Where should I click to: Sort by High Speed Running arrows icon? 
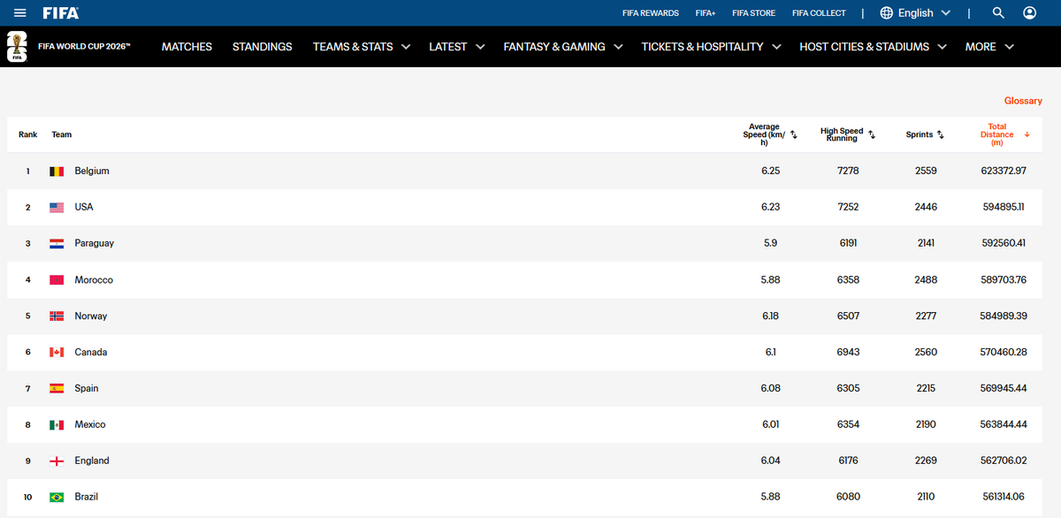click(872, 135)
